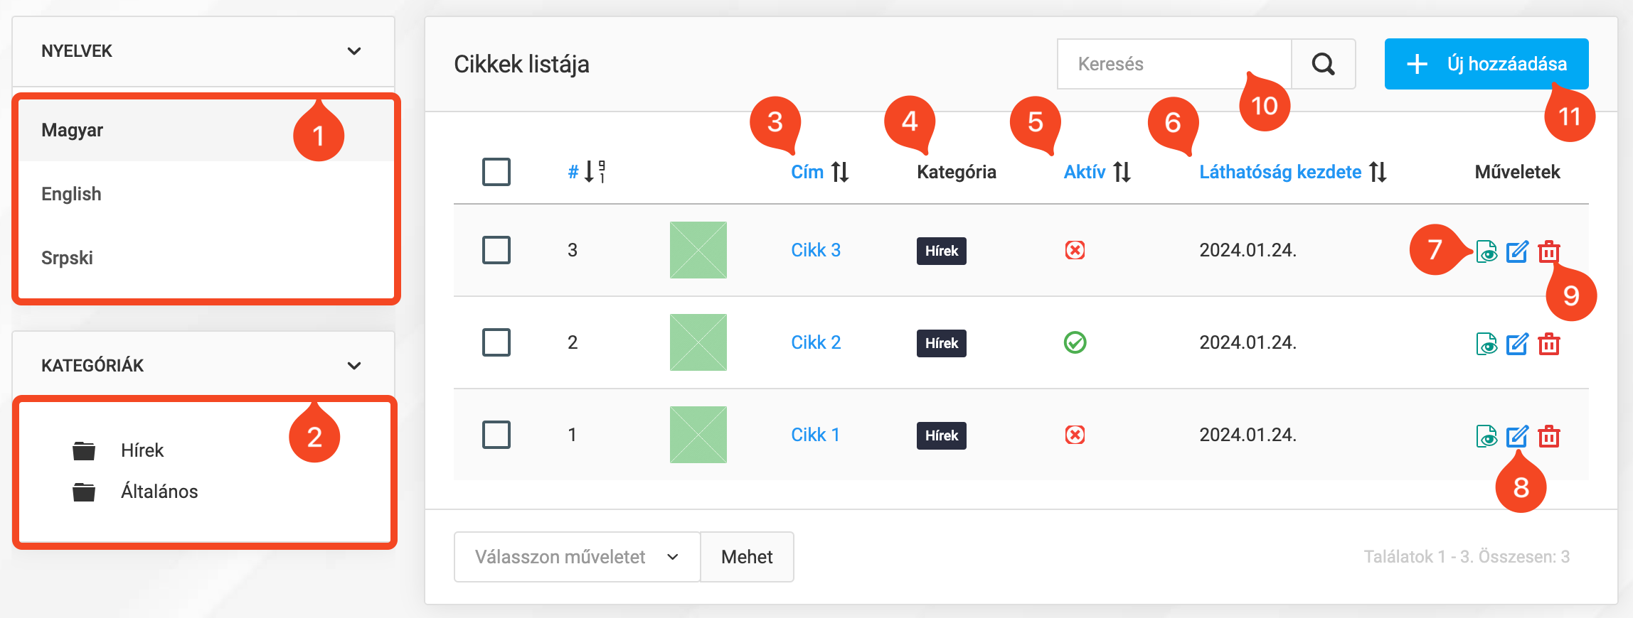This screenshot has height=618, width=1633.
Task: Collapse the NYELVEK panel chevron
Action: point(354,51)
